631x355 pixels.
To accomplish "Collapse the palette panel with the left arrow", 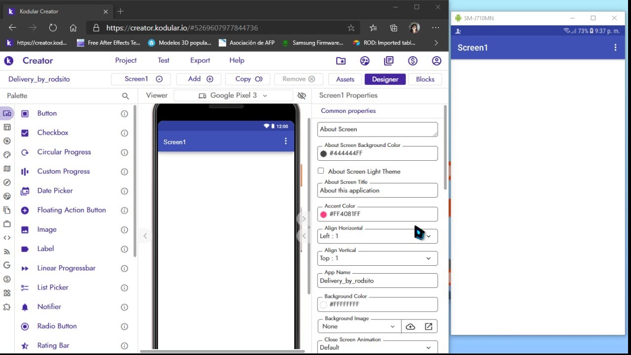I will [x=145, y=236].
